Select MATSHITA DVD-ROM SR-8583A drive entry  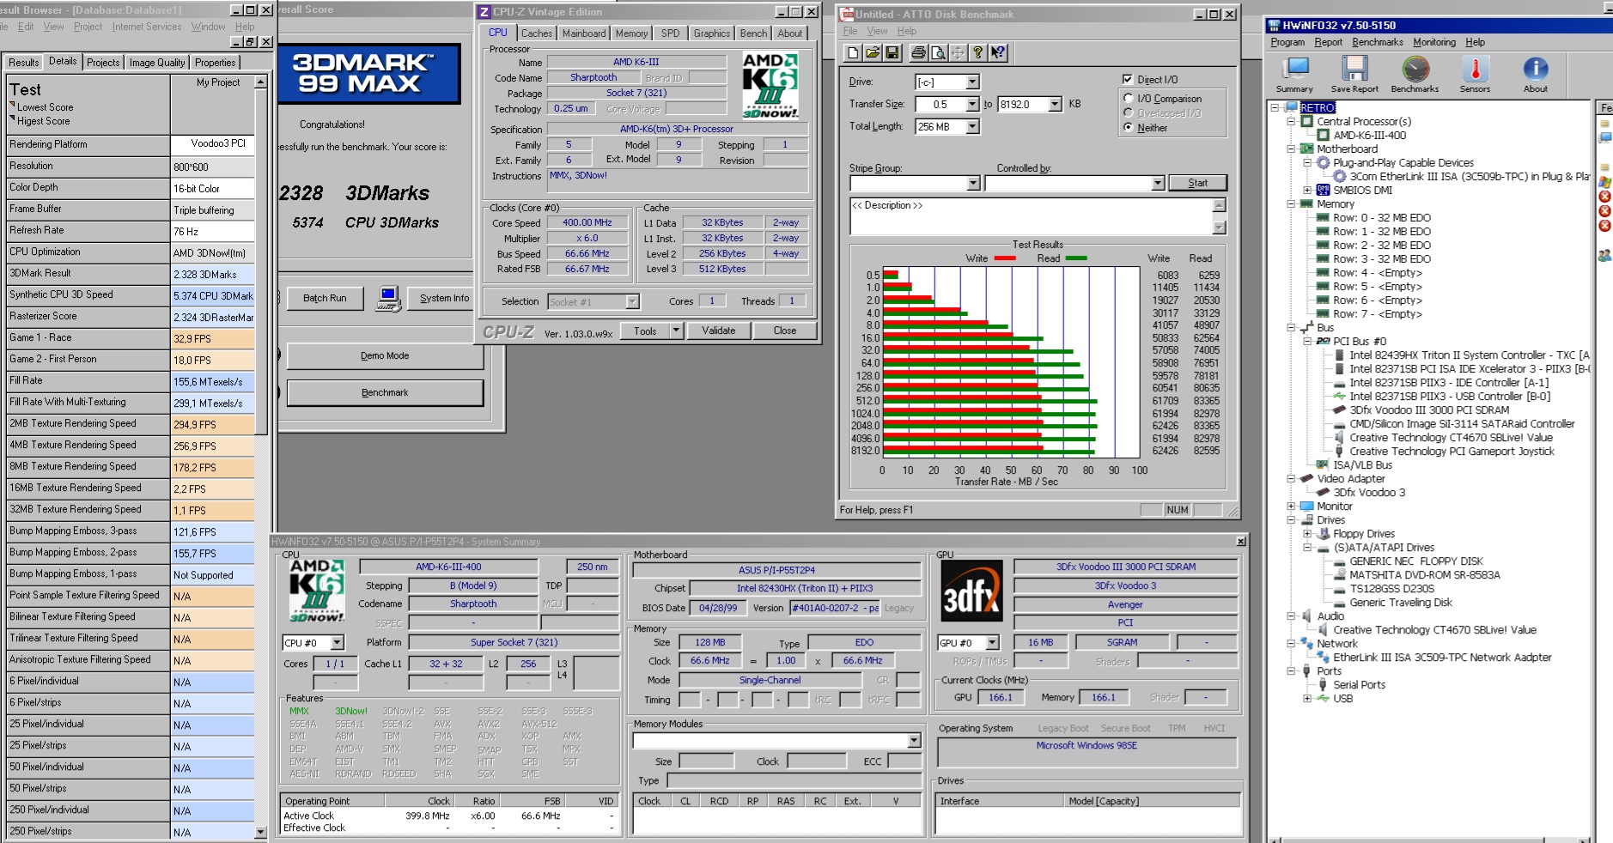pyautogui.click(x=1424, y=575)
